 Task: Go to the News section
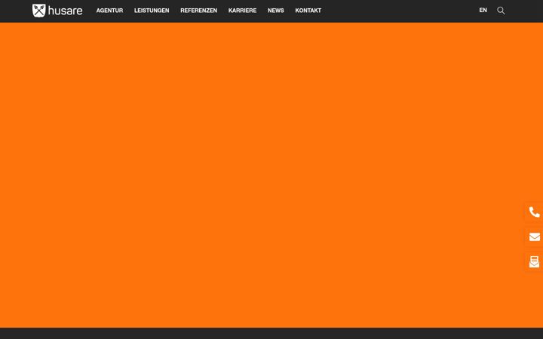(x=276, y=11)
